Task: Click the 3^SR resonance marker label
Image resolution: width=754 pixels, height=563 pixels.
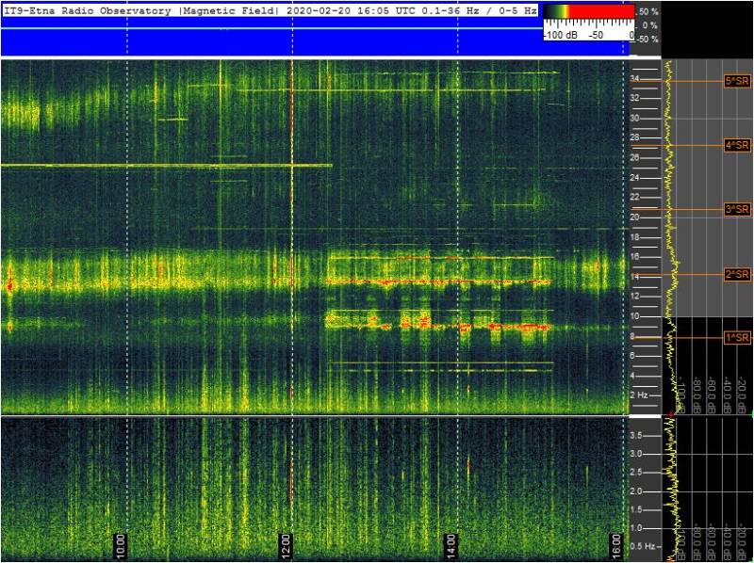Action: (737, 209)
